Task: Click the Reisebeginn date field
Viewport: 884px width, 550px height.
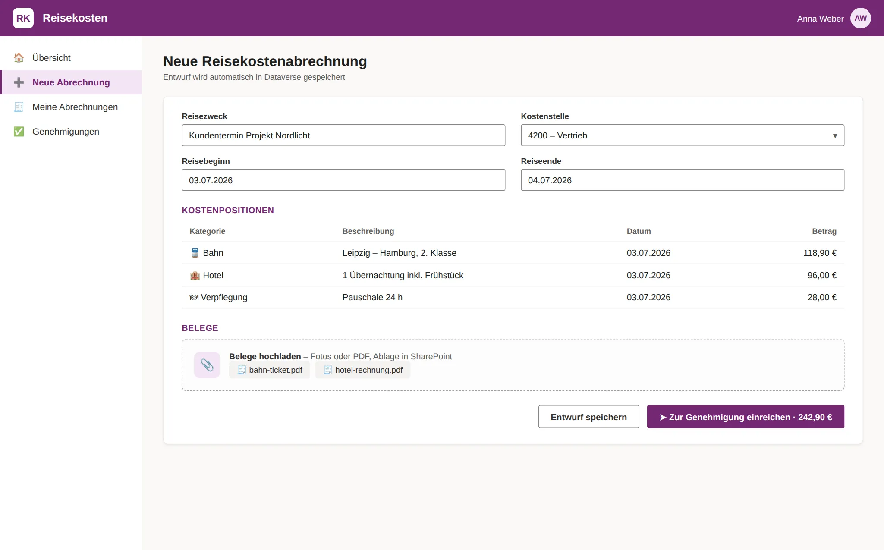Action: tap(343, 180)
